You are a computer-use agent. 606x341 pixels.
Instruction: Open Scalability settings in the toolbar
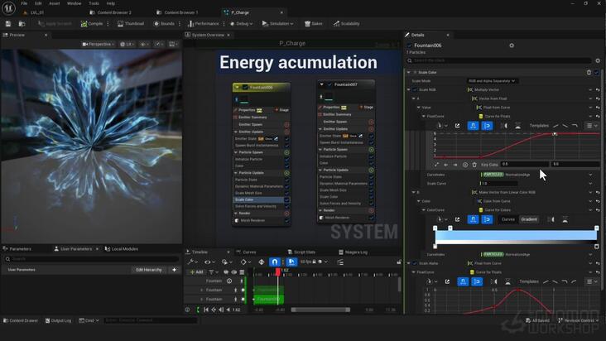tap(346, 23)
